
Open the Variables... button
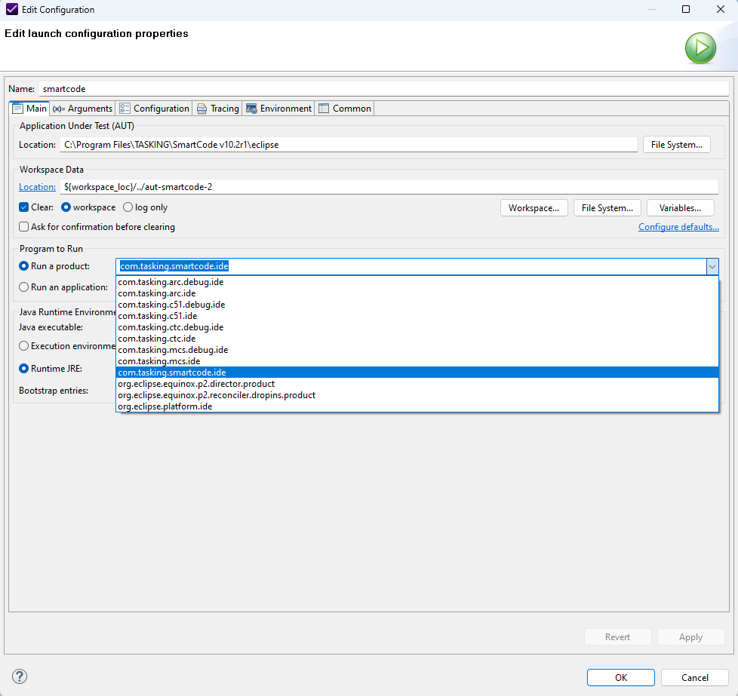point(680,208)
